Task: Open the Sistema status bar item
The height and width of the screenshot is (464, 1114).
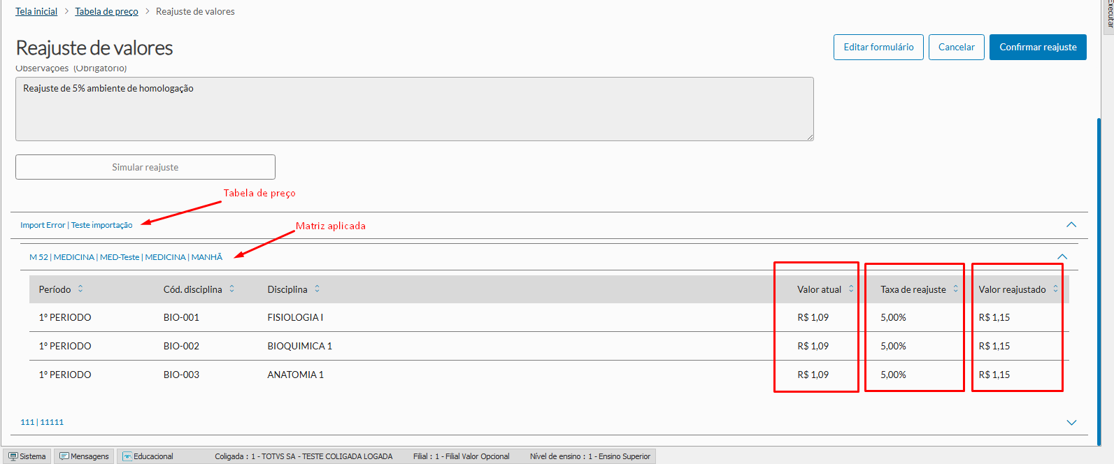Action: (x=27, y=456)
